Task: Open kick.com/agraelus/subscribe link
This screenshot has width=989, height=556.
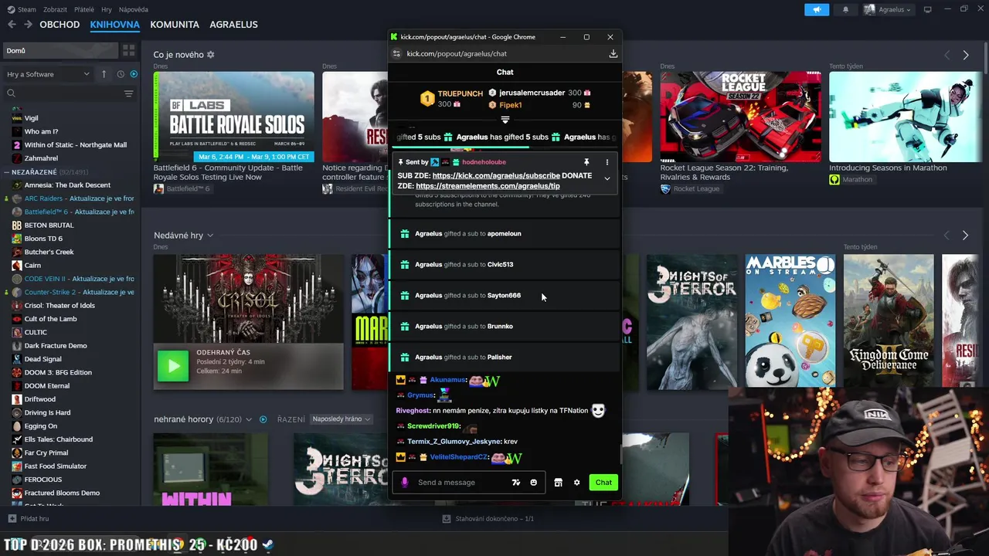Action: pyautogui.click(x=496, y=175)
